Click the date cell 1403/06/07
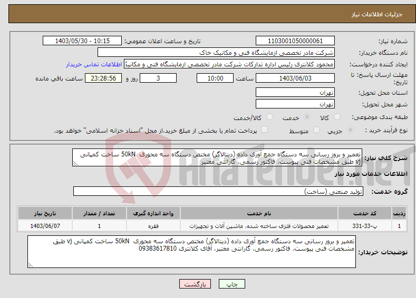Image resolution: width=416 pixels, height=298 pixels. (x=45, y=226)
